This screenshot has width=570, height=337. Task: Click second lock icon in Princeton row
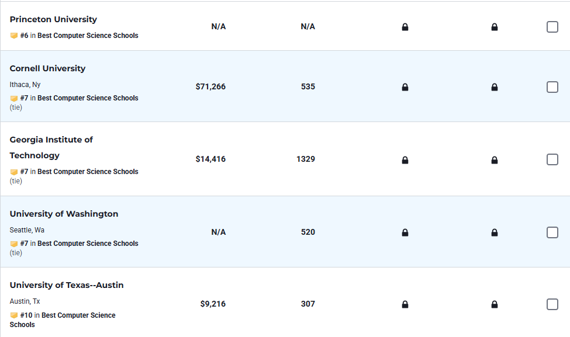pos(495,27)
